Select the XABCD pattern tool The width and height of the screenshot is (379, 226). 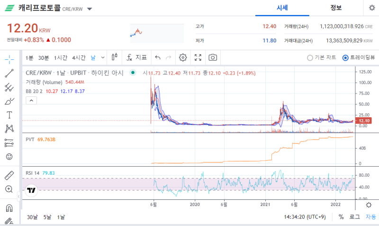[x=9, y=129]
